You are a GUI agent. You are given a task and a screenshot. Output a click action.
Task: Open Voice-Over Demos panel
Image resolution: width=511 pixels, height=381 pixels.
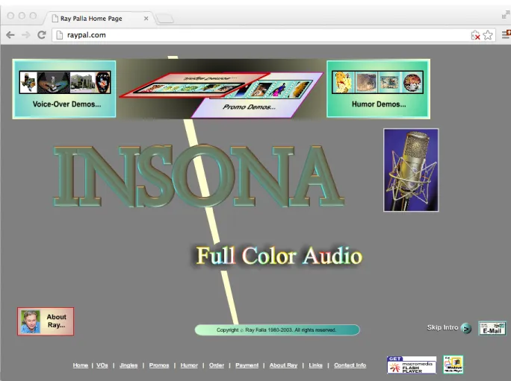tap(64, 89)
